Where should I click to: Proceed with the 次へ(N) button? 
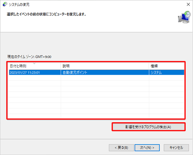coord(147,148)
